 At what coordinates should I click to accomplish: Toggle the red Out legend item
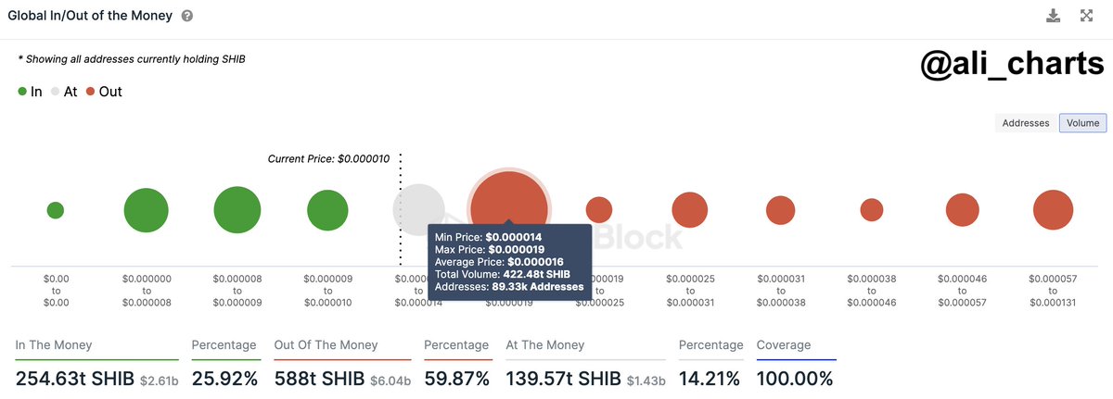(x=104, y=92)
